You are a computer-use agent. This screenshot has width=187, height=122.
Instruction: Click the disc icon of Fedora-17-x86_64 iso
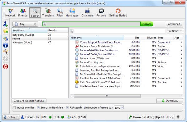[77, 54]
